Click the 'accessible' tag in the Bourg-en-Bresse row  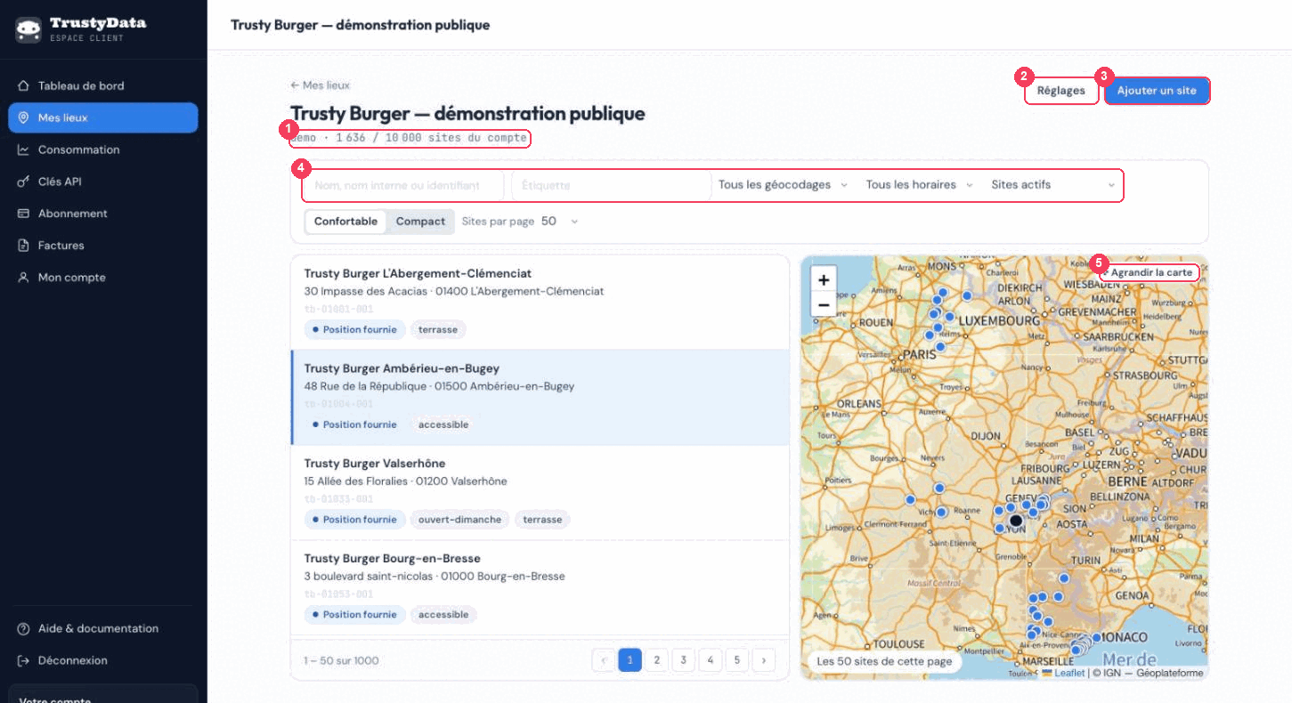coord(443,615)
